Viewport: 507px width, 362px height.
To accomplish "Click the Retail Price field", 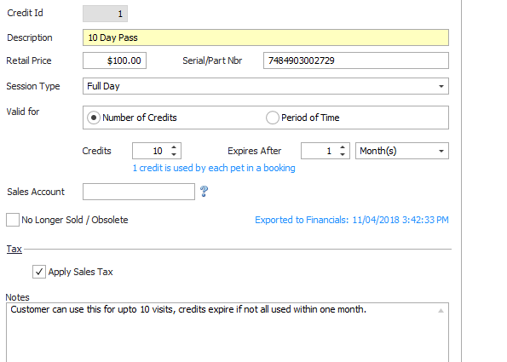I will click(x=114, y=60).
